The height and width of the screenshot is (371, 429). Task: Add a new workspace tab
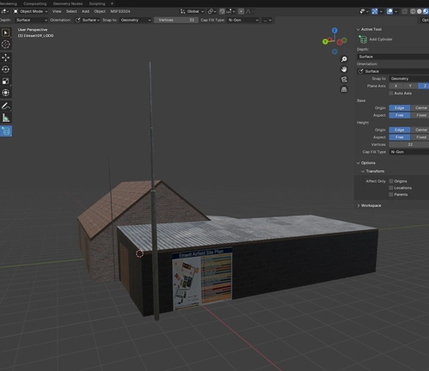[x=112, y=3]
